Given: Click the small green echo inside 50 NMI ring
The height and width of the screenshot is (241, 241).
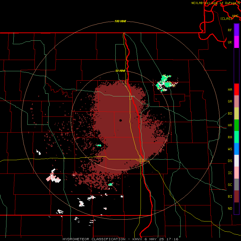Looking at the screenshot, I should [99, 145].
